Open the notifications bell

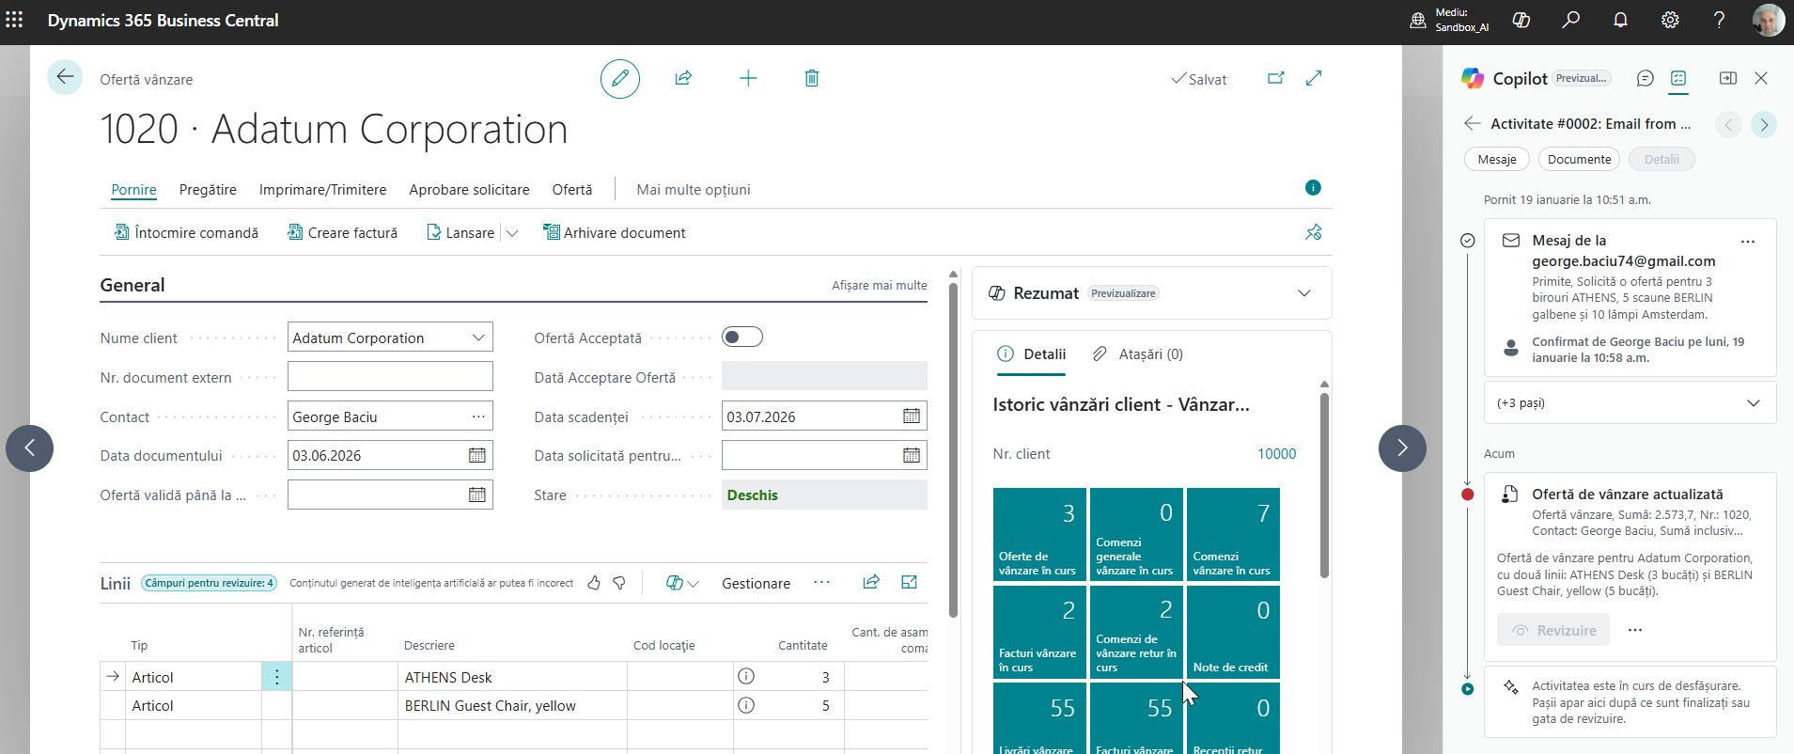[x=1620, y=21]
